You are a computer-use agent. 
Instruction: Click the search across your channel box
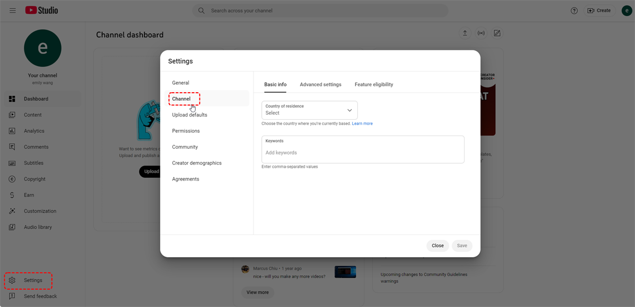point(320,11)
